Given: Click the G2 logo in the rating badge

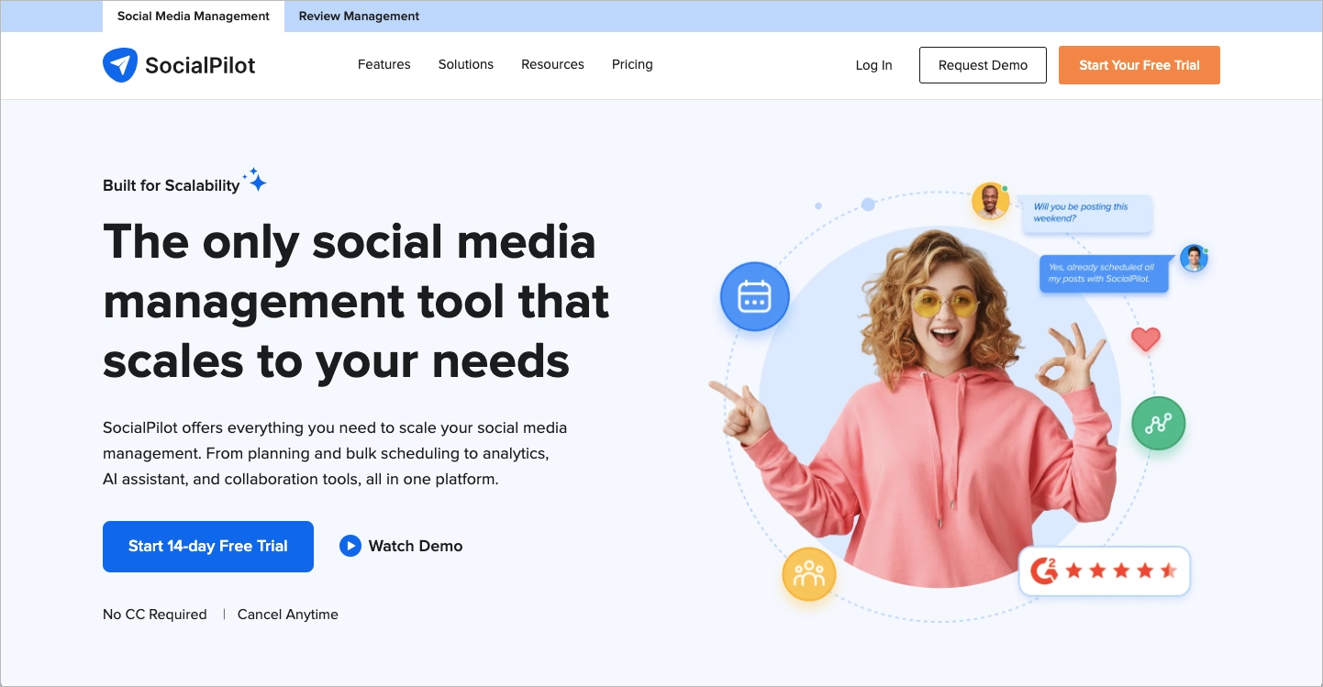Looking at the screenshot, I should click(1046, 571).
